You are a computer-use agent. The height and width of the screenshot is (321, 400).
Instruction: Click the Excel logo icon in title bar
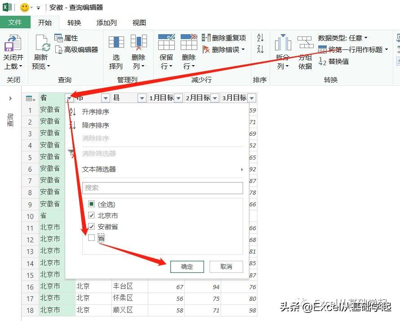(x=7, y=7)
